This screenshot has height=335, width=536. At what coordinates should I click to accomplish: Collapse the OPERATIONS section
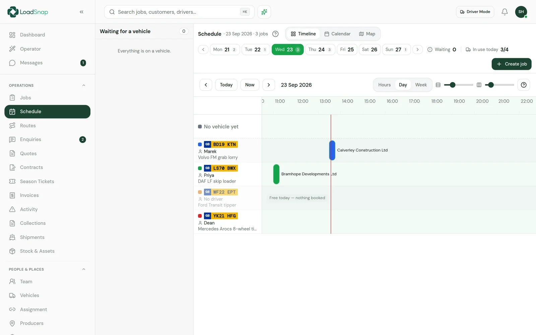coord(84,85)
